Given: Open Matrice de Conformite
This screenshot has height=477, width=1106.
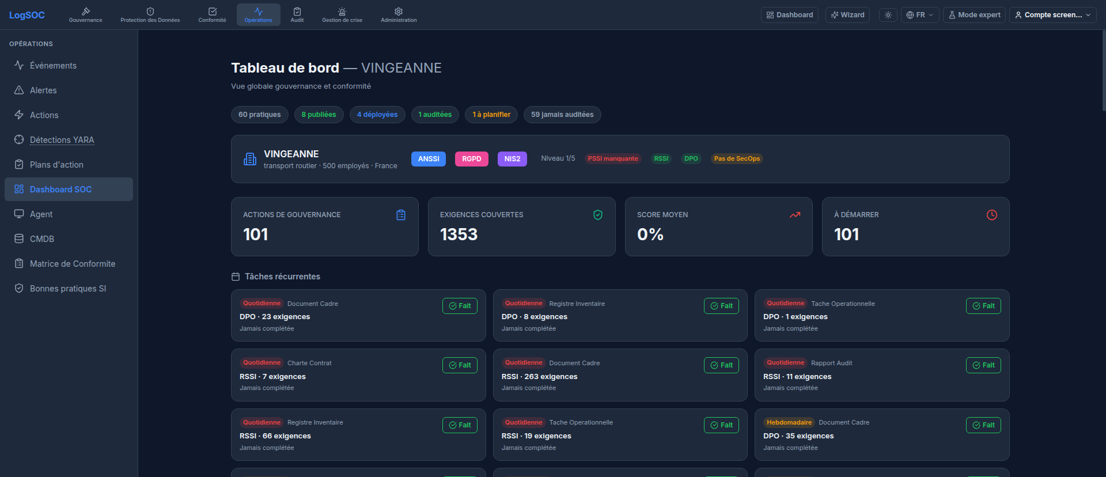Looking at the screenshot, I should tap(69, 264).
